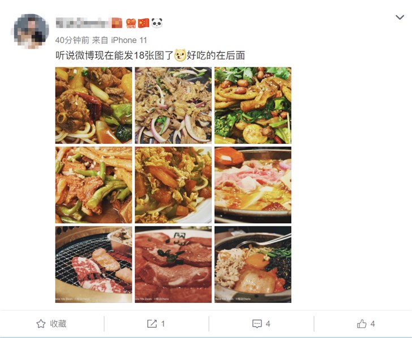Click the VIP heart badge icon
Screen dimensions: 412x338
pyautogui.click(x=131, y=23)
